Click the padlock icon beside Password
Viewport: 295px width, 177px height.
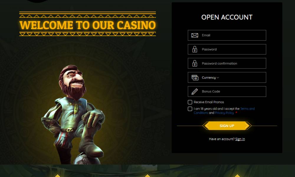pyautogui.click(x=195, y=49)
